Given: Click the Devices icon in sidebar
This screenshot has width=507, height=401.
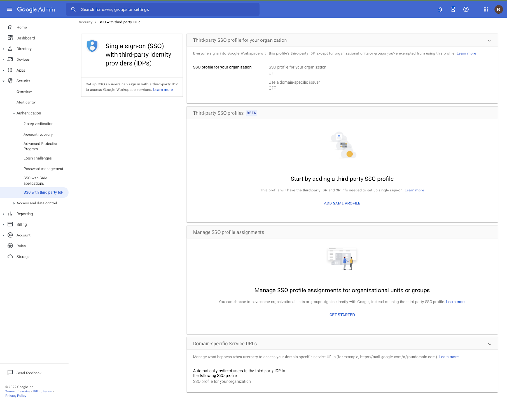Looking at the screenshot, I should 10,60.
